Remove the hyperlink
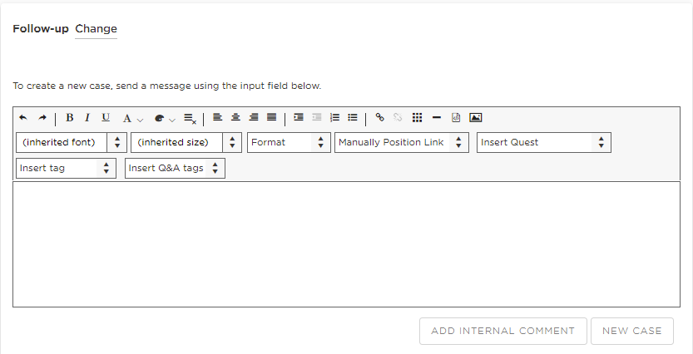Viewport: 693px width, 354px height. click(x=398, y=117)
